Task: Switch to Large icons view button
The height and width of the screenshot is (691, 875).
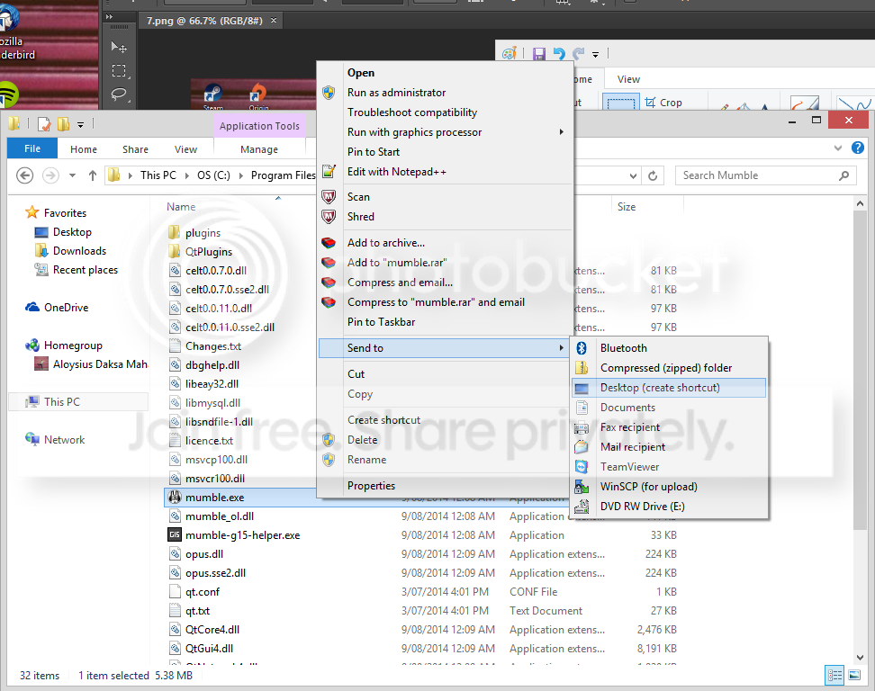Action: pyautogui.click(x=854, y=676)
